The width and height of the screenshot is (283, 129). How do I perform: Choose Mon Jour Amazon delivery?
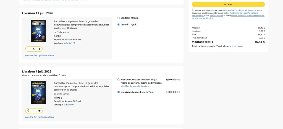(x=119, y=79)
